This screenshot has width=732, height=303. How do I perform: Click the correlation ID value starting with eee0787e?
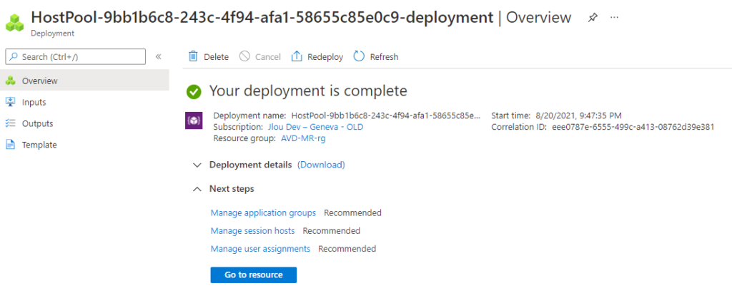tap(633, 127)
